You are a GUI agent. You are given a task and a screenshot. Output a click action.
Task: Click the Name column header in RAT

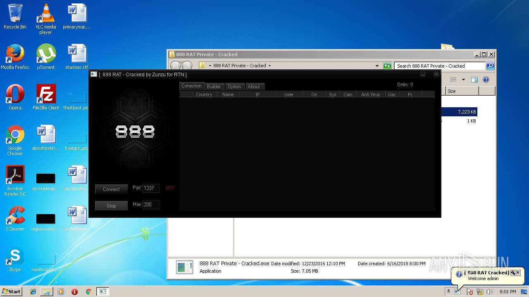[x=228, y=94]
